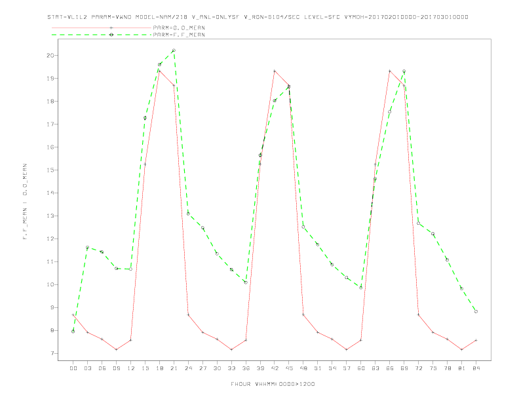Image resolution: width=519 pixels, height=401 pixels.
Task: Click the 11 tick on the y-axis
Action: click(x=50, y=261)
